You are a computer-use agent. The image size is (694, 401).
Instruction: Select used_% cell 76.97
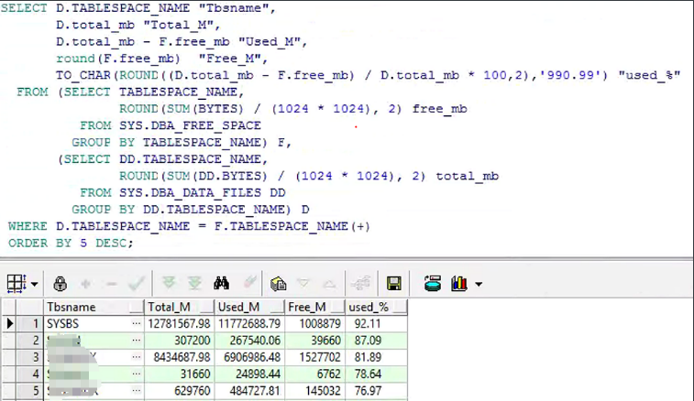(376, 391)
